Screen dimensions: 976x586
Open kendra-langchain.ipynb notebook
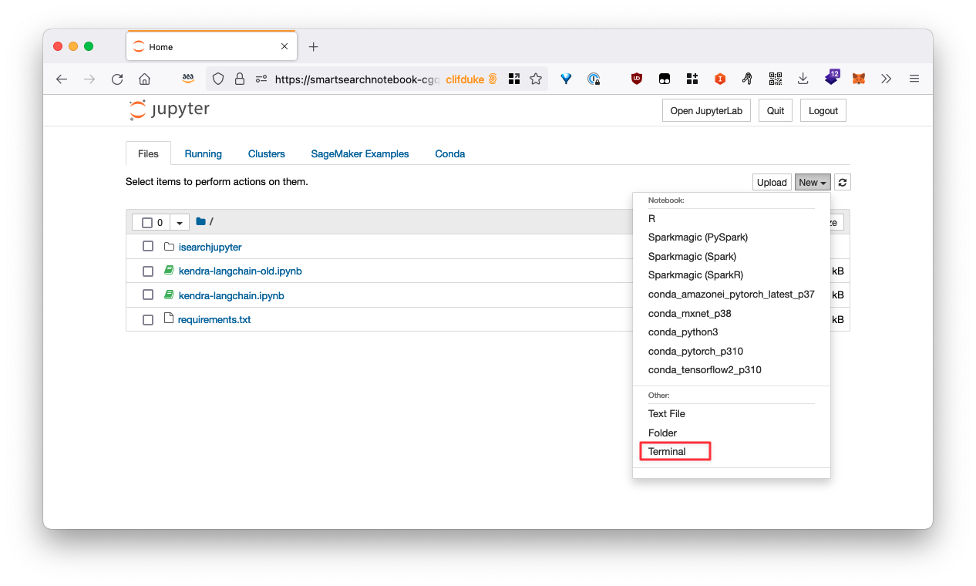[x=231, y=296]
